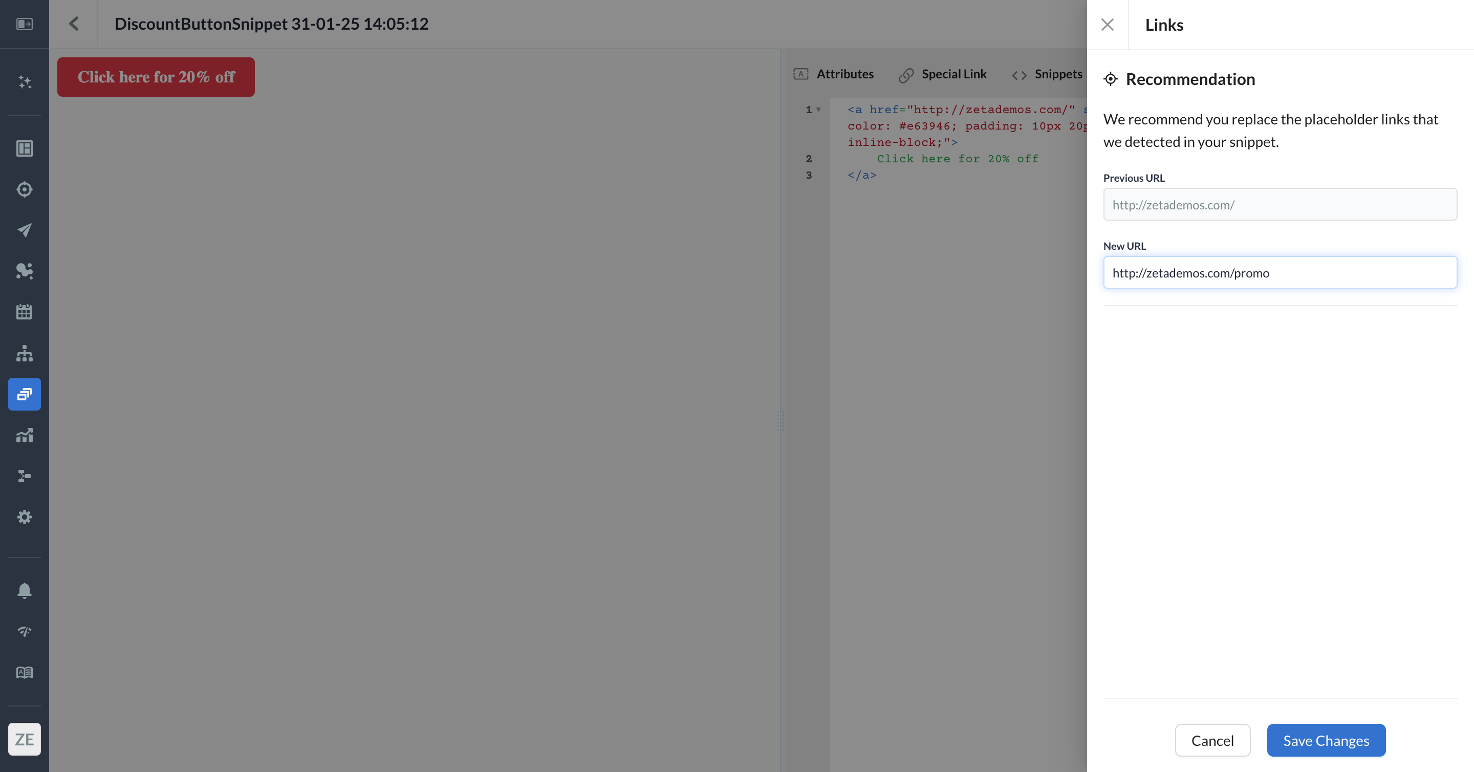Collapse code fold arrow on line 1
This screenshot has height=772, width=1474.
click(x=818, y=110)
